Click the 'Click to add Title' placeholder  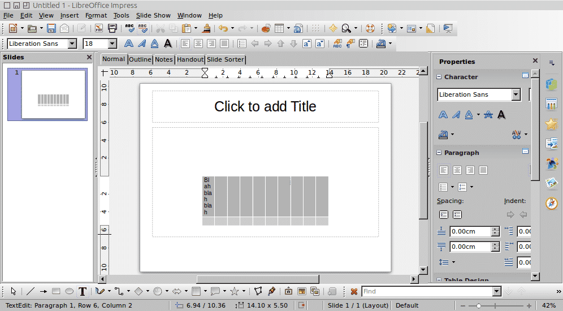pyautogui.click(x=265, y=107)
